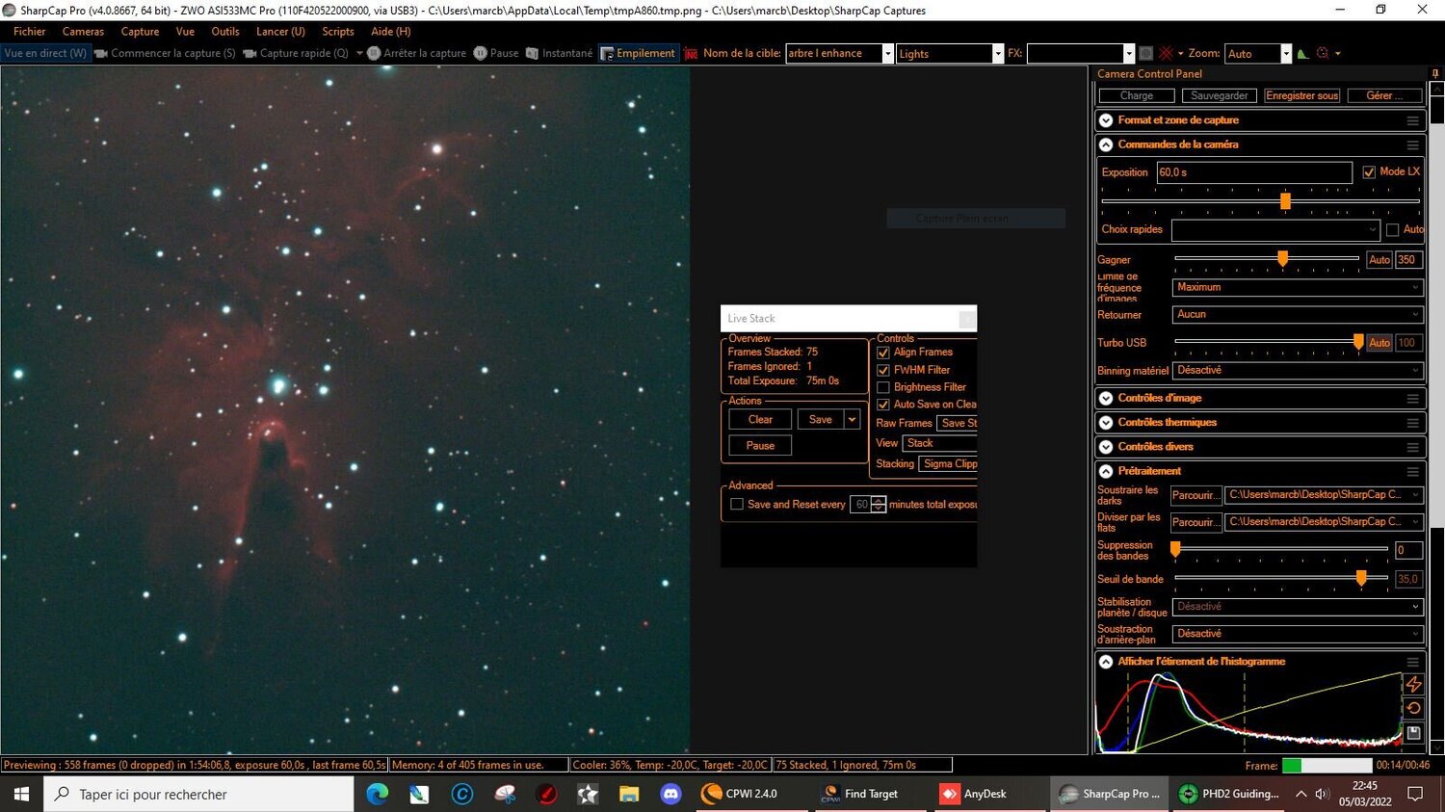Click the Sauvegarder button in Camera Control Panel
This screenshot has height=812, width=1445.
(1218, 95)
